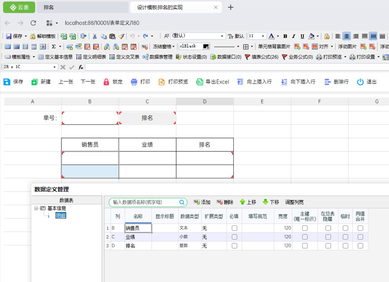Image resolution: width=389 pixels, height=282 pixels.
Task: Click 导出Excel button
Action: tap(213, 82)
